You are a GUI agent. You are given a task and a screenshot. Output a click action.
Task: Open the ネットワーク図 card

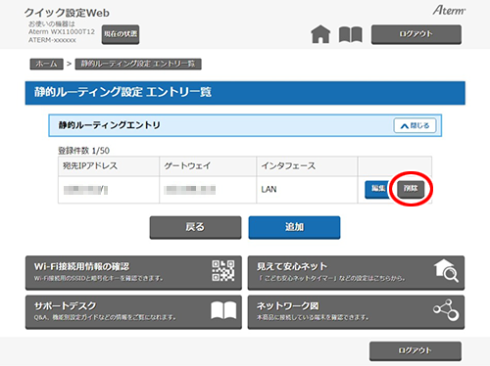(x=356, y=312)
